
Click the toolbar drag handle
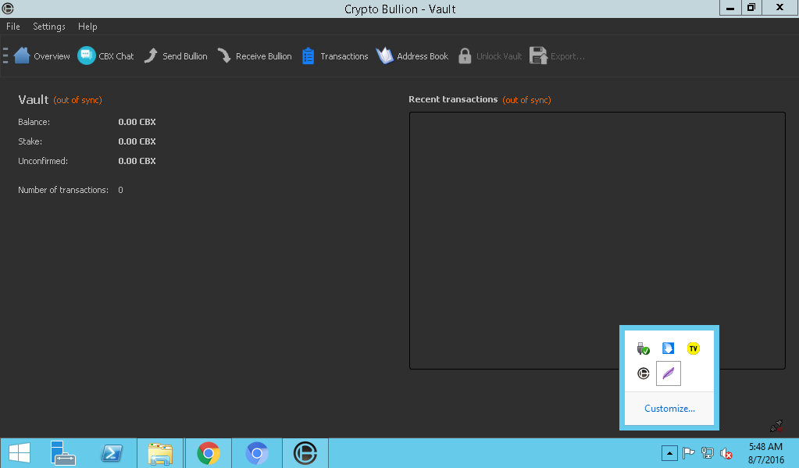click(5, 55)
